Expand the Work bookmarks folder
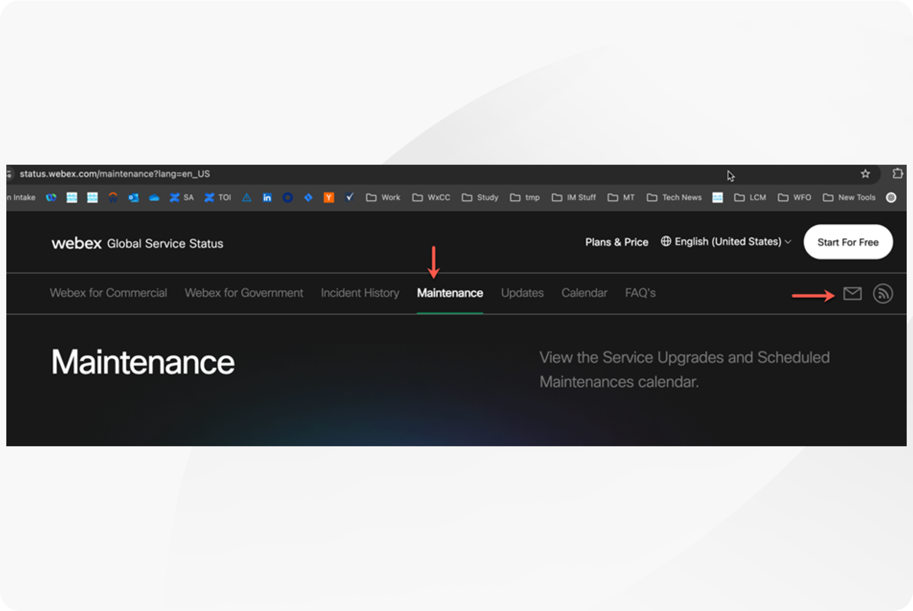This screenshot has width=913, height=611. tap(383, 198)
